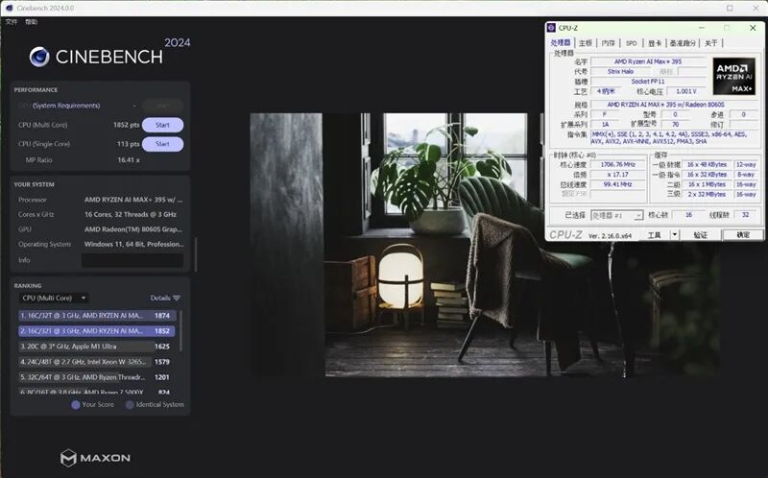Click the Info input field
Viewport: 768px width, 478px height.
click(132, 260)
